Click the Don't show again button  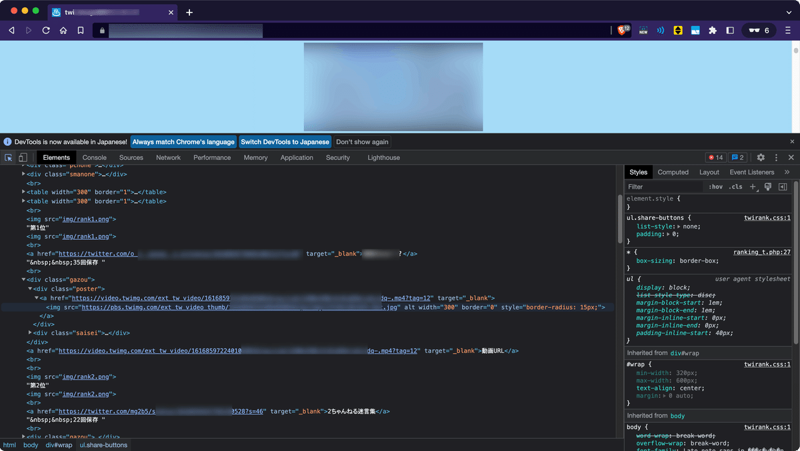(362, 142)
